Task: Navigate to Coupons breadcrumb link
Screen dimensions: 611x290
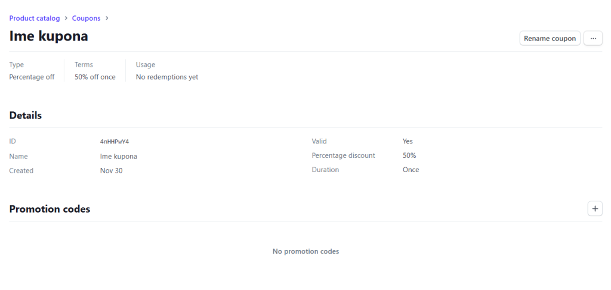Action: 86,18
